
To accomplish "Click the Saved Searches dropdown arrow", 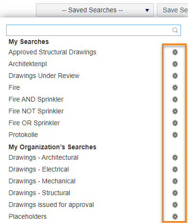I will point(147,10).
